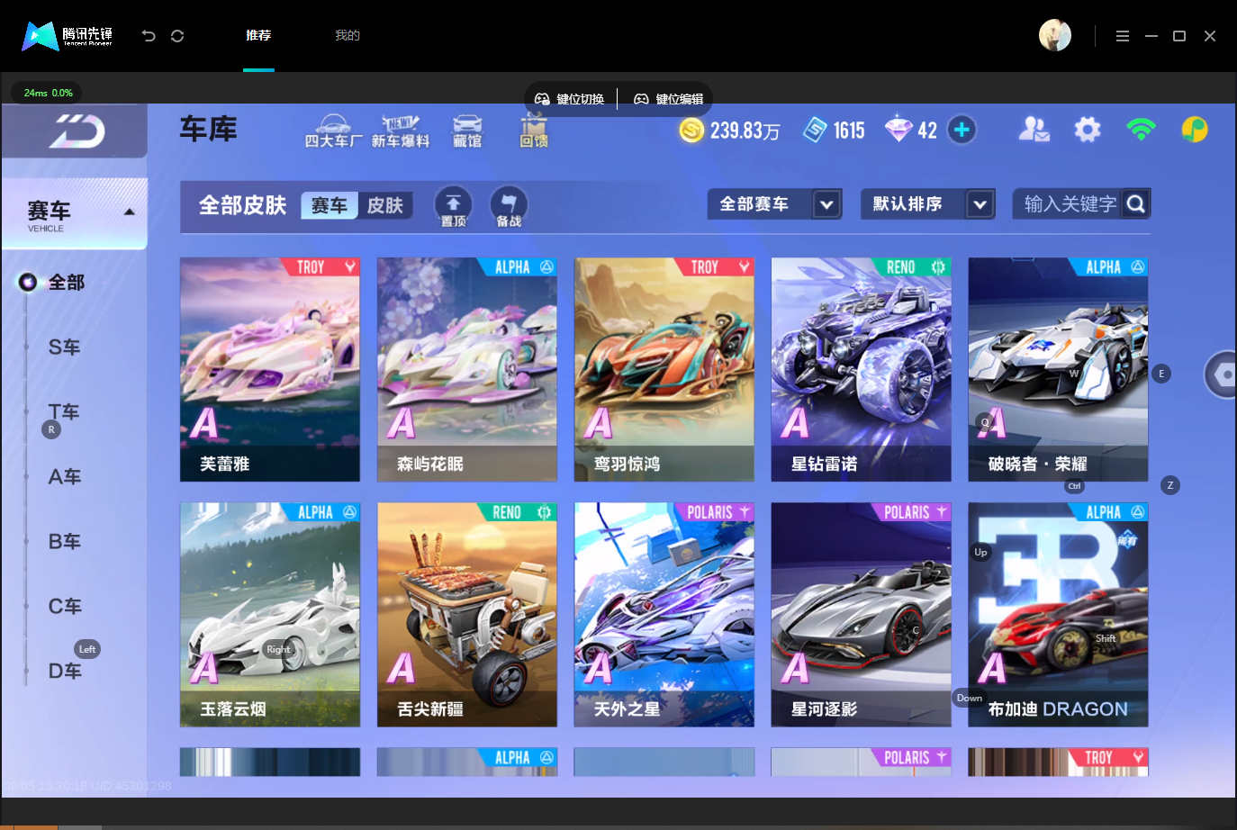The image size is (1237, 830).
Task: Click the 置顶 pin-to-top button
Action: (x=453, y=207)
